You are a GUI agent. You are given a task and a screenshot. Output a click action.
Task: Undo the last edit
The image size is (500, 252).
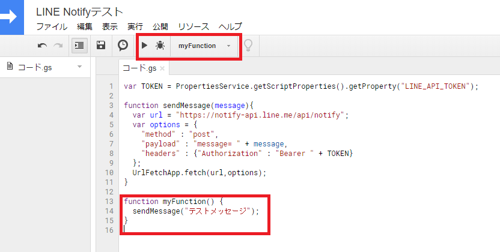[43, 46]
